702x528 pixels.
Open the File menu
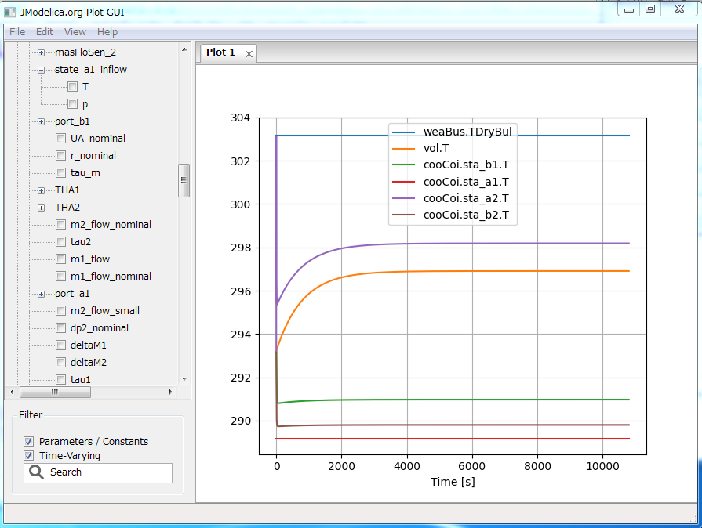[16, 31]
